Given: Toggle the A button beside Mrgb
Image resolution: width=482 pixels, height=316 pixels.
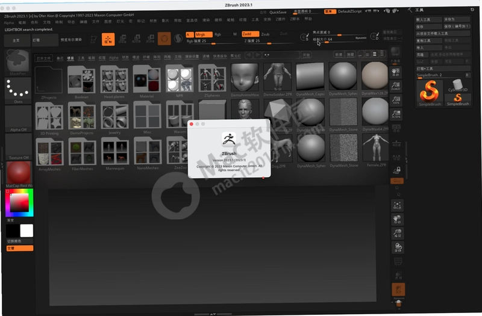Looking at the screenshot, I should tap(190, 34).
